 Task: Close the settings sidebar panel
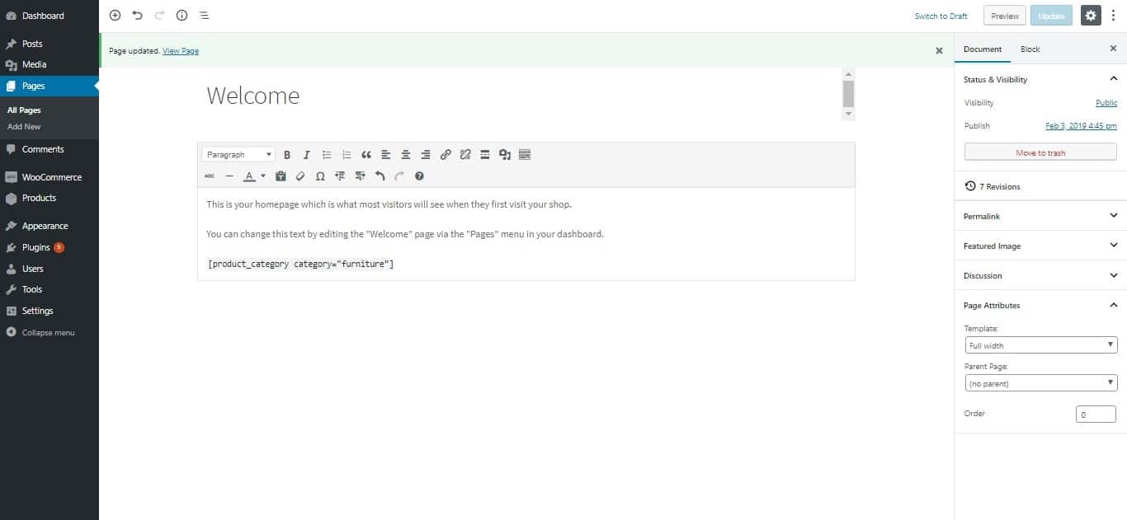click(1113, 49)
